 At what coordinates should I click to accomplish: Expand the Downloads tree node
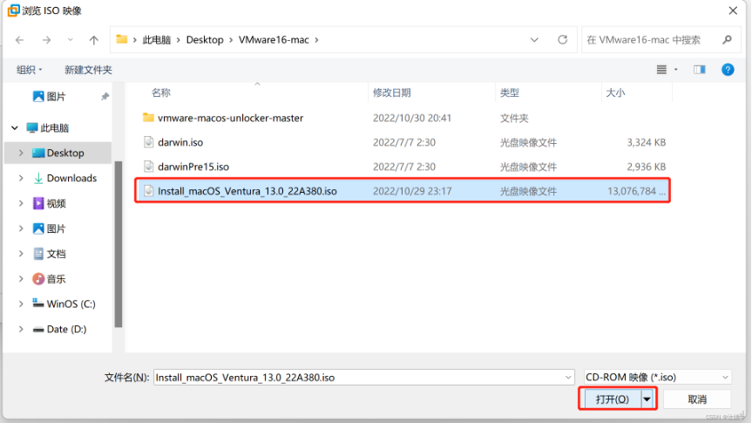pyautogui.click(x=21, y=178)
